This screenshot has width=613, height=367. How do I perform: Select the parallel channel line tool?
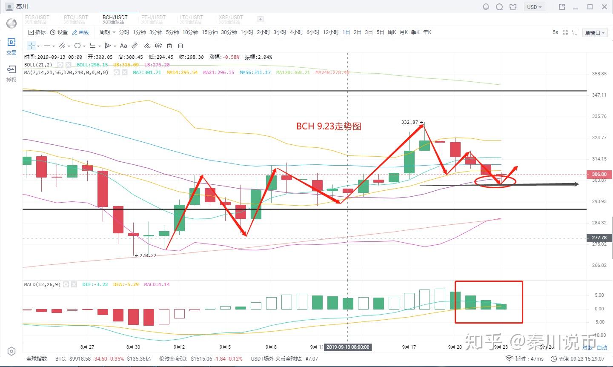(62, 46)
